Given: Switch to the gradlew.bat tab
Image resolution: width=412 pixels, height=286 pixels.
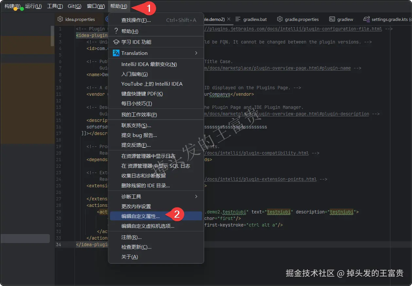Looking at the screenshot, I should coord(255,19).
